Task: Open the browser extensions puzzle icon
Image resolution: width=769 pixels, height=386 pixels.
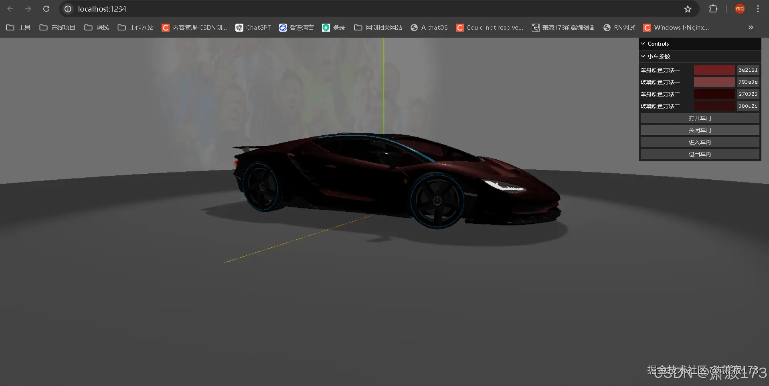Action: tap(713, 9)
